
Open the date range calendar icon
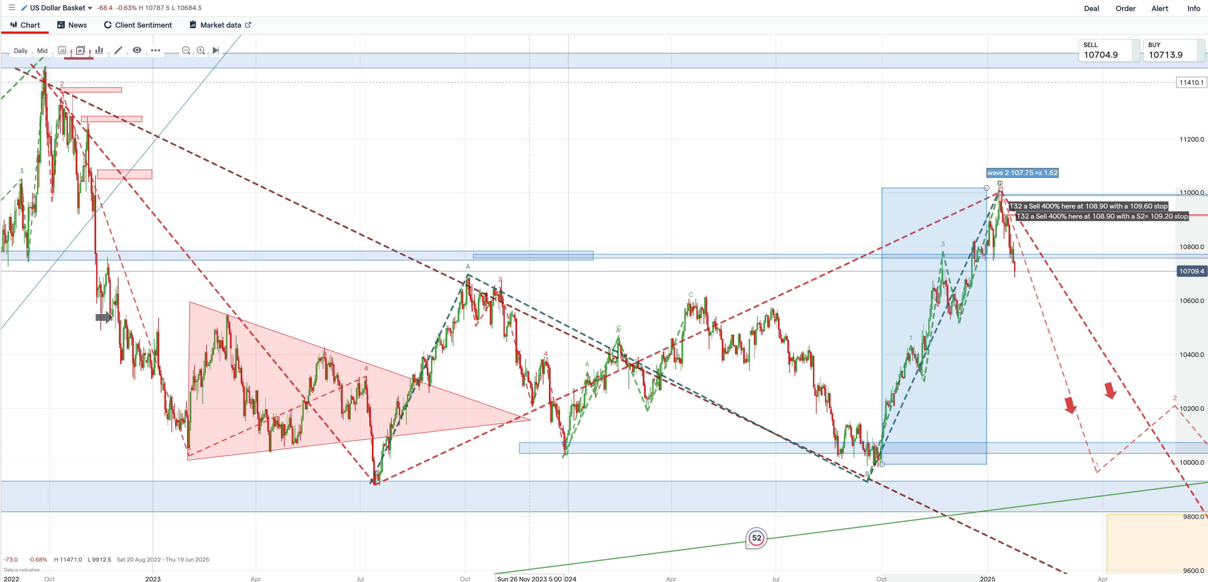[62, 50]
